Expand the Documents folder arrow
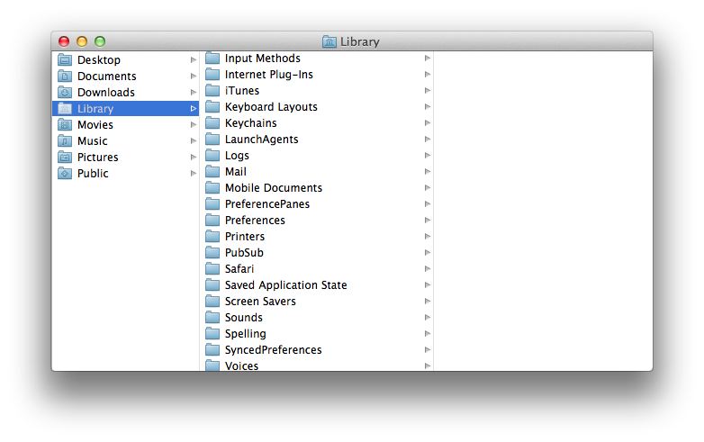Screen dimensions: 704x442 pos(193,77)
